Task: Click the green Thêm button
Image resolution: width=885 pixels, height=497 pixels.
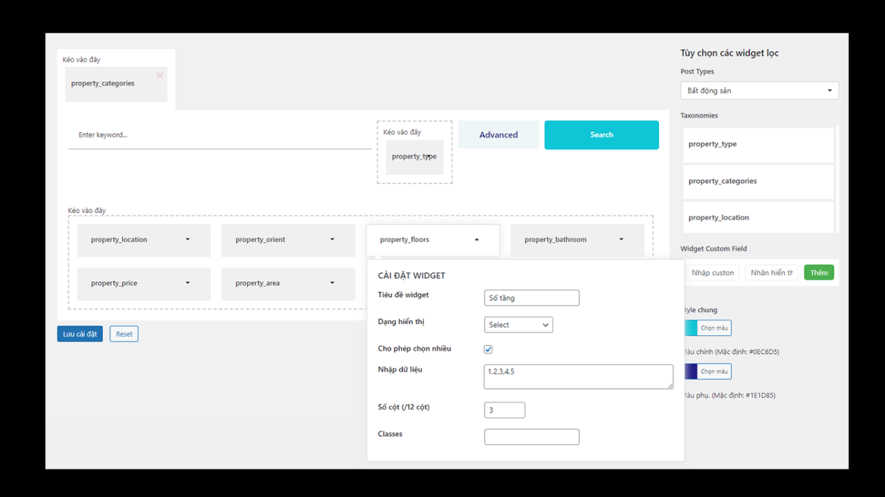Action: click(819, 272)
